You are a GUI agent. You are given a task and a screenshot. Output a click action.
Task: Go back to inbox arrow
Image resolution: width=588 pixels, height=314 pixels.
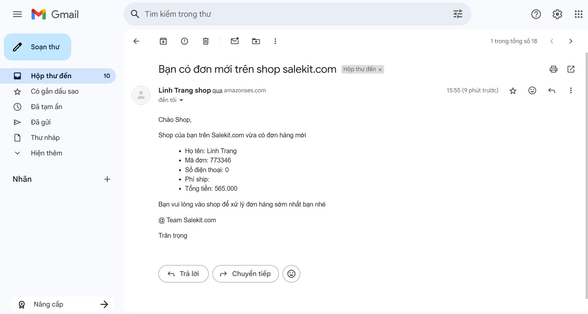(136, 41)
